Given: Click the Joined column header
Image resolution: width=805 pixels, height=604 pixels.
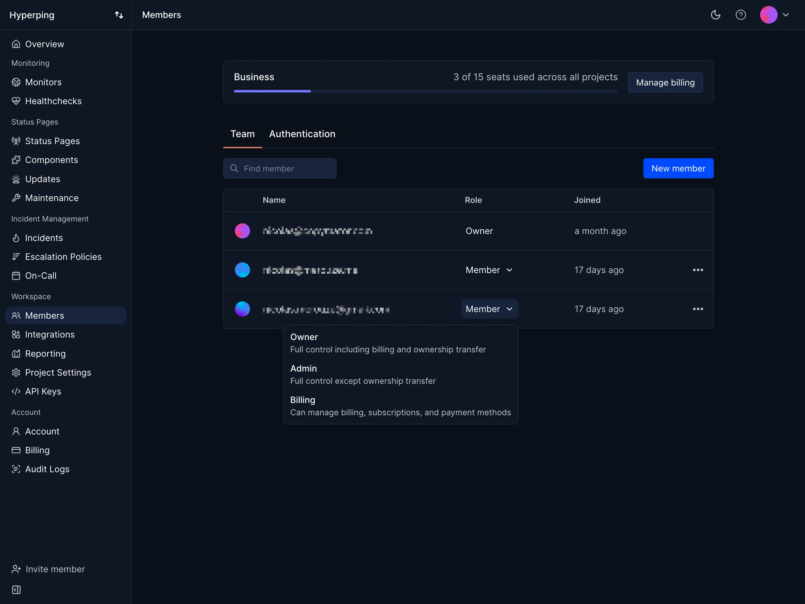Looking at the screenshot, I should pos(587,200).
